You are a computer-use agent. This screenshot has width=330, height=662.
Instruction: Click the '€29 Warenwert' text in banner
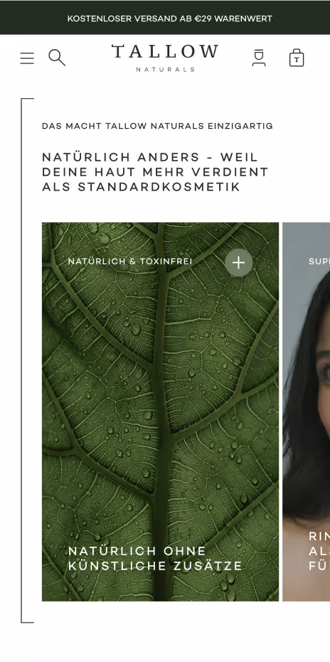[x=233, y=19]
